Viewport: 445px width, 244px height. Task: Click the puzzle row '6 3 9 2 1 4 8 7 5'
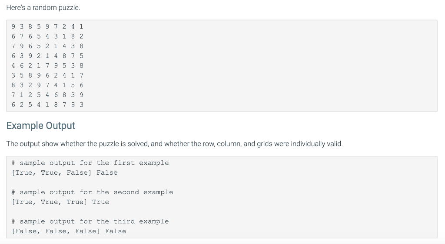(47, 56)
